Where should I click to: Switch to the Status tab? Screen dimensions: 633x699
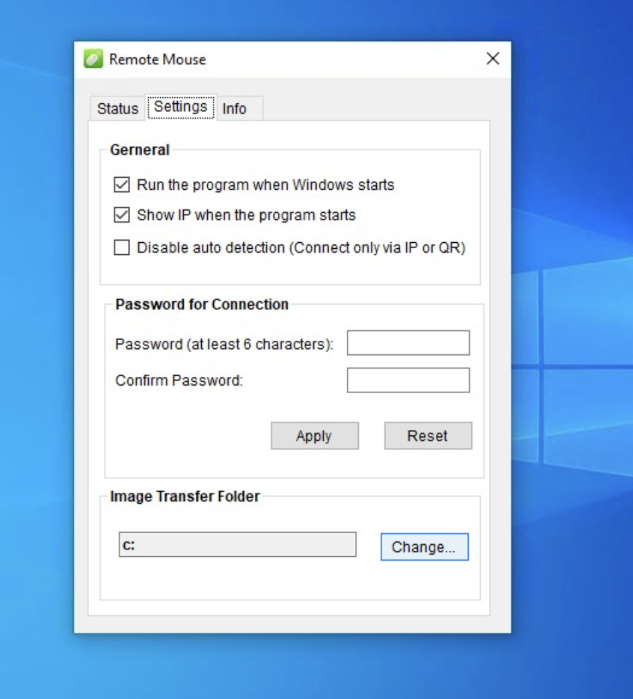coord(117,108)
